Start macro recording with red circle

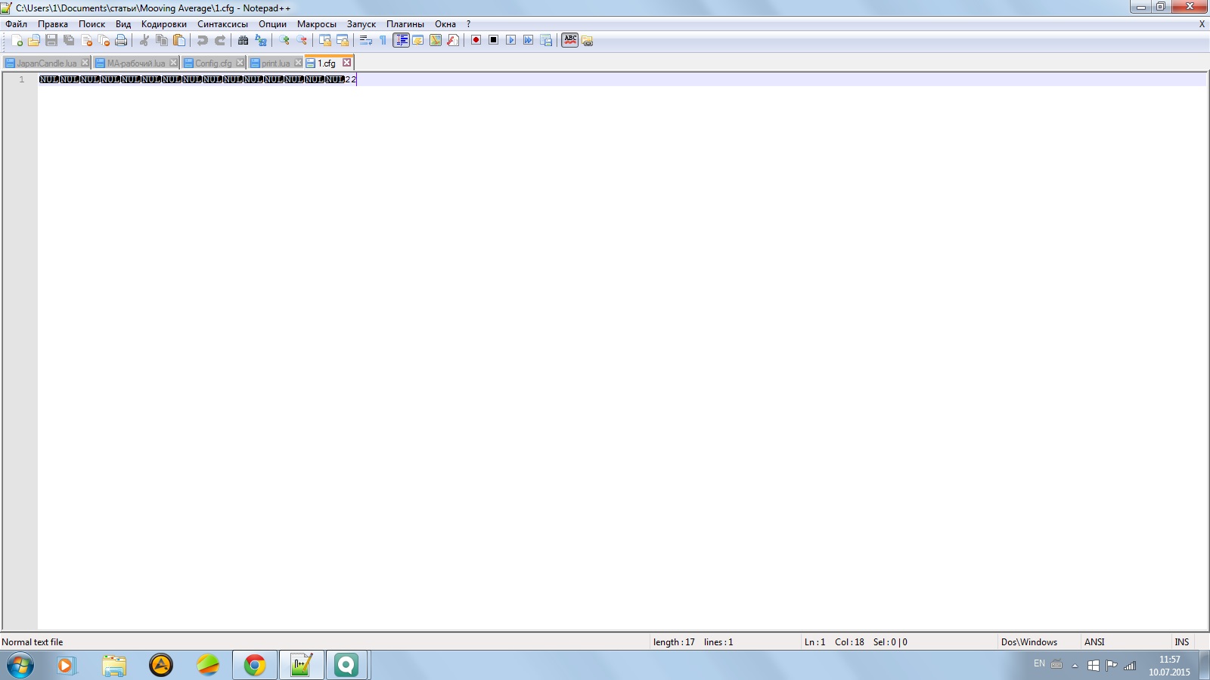click(x=476, y=40)
